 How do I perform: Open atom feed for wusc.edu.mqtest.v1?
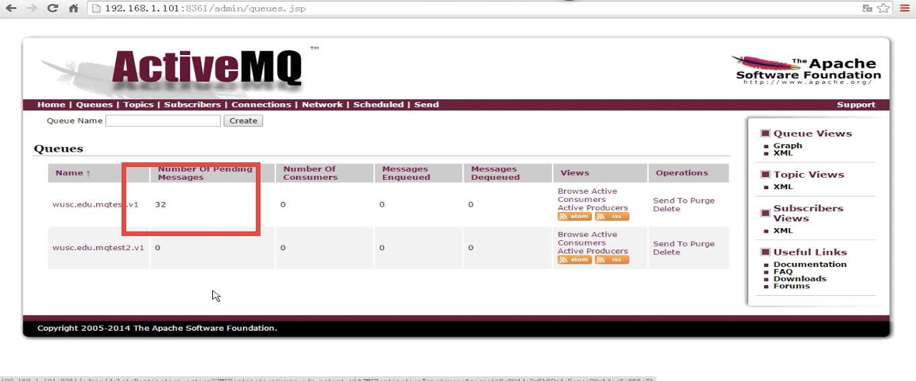pyautogui.click(x=575, y=217)
